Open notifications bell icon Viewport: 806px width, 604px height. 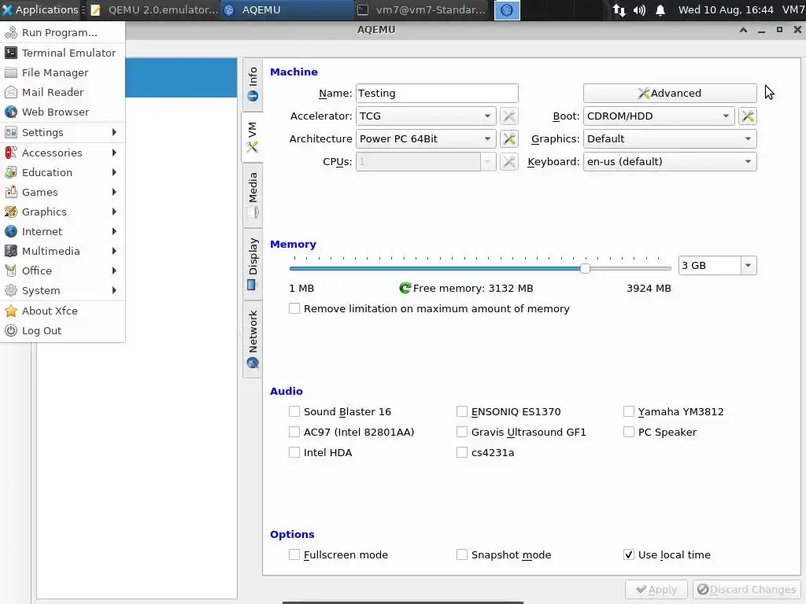[660, 9]
